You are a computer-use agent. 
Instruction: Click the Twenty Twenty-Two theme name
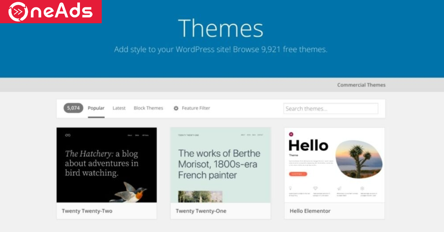click(87, 211)
